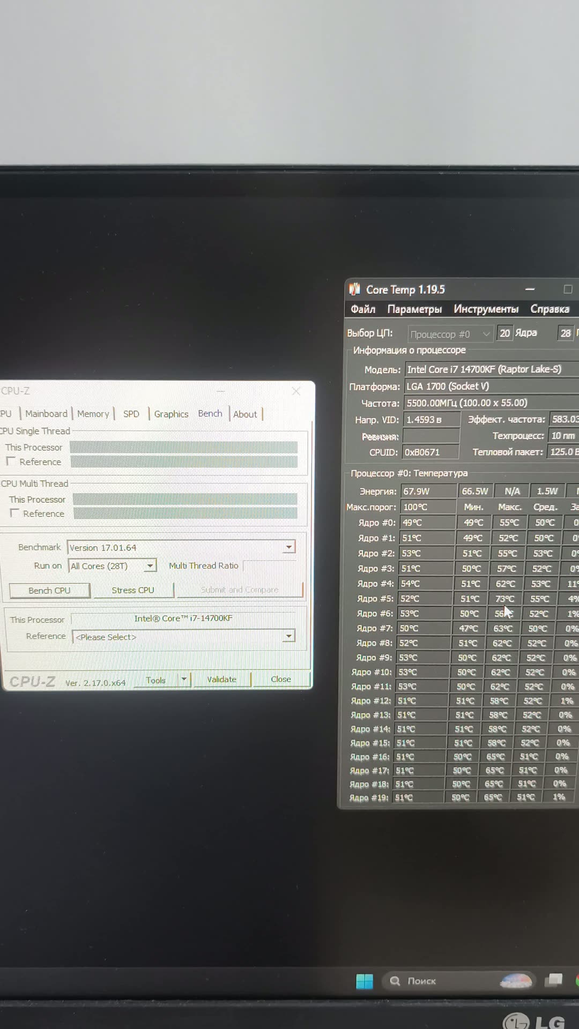The height and width of the screenshot is (1029, 579).
Task: Click the Ядро #12 current temperature 51°C
Action: click(x=422, y=700)
